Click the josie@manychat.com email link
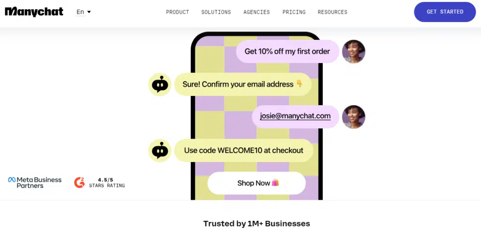The height and width of the screenshot is (234, 481). (x=295, y=116)
